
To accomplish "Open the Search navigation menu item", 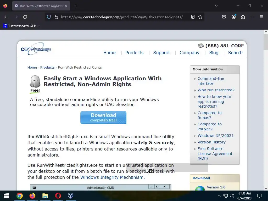I will click(x=235, y=53).
